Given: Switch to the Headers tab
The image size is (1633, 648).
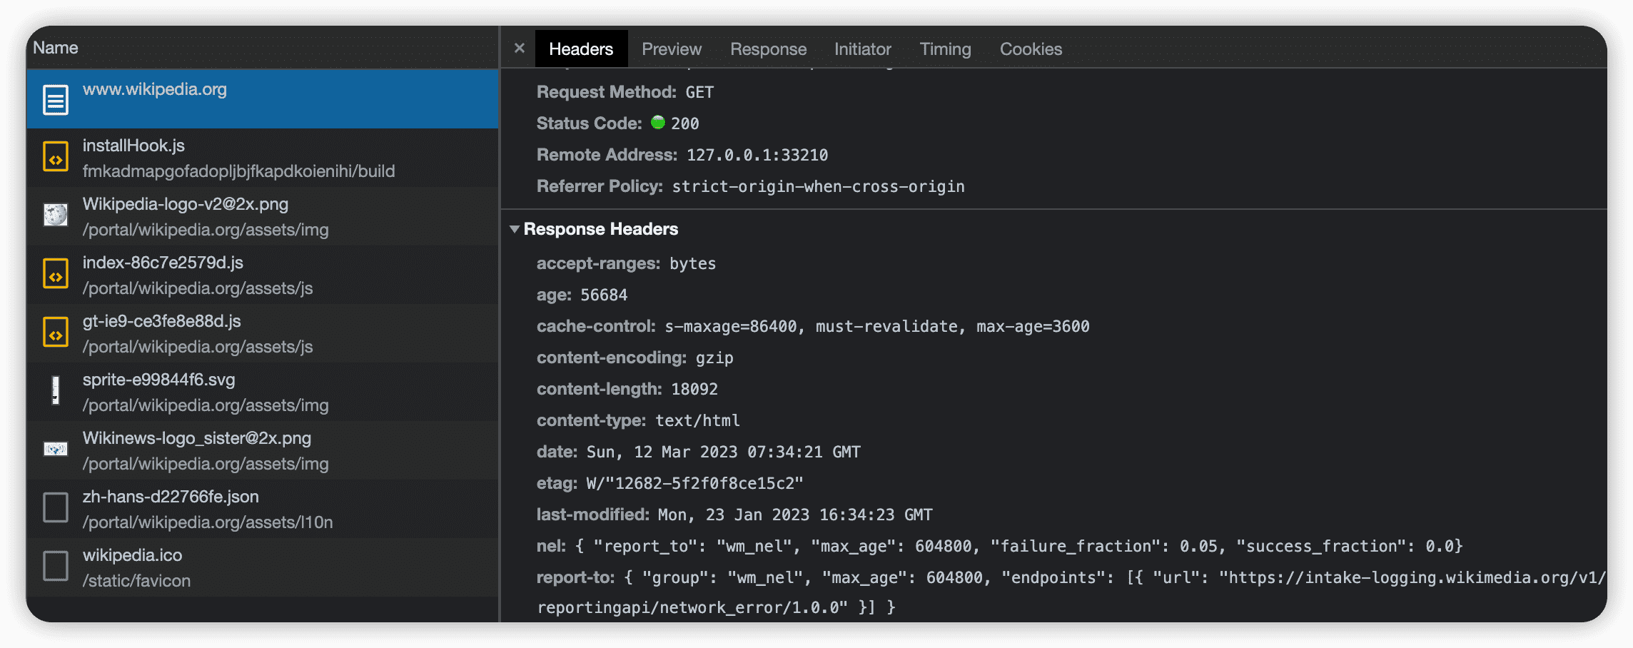Looking at the screenshot, I should [x=581, y=49].
